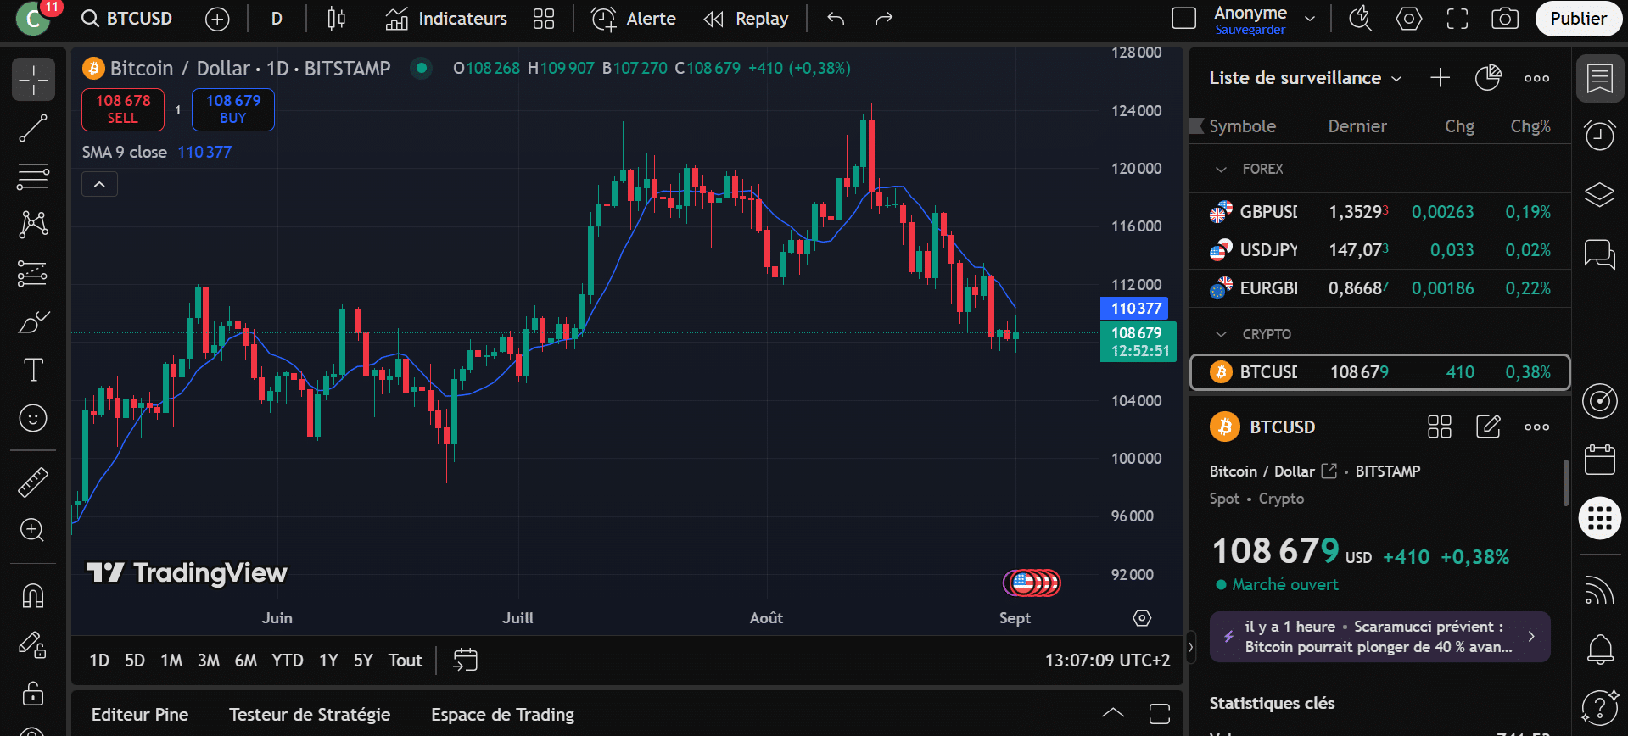The height and width of the screenshot is (736, 1628).
Task: Open the Fibonacci retracement tool
Action: point(33,177)
